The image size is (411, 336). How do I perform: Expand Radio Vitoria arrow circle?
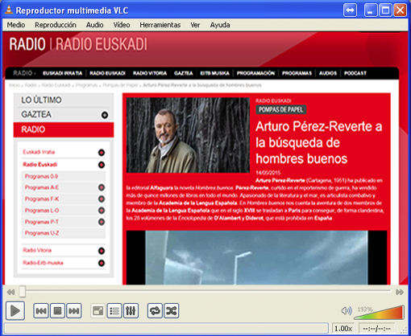(102, 251)
